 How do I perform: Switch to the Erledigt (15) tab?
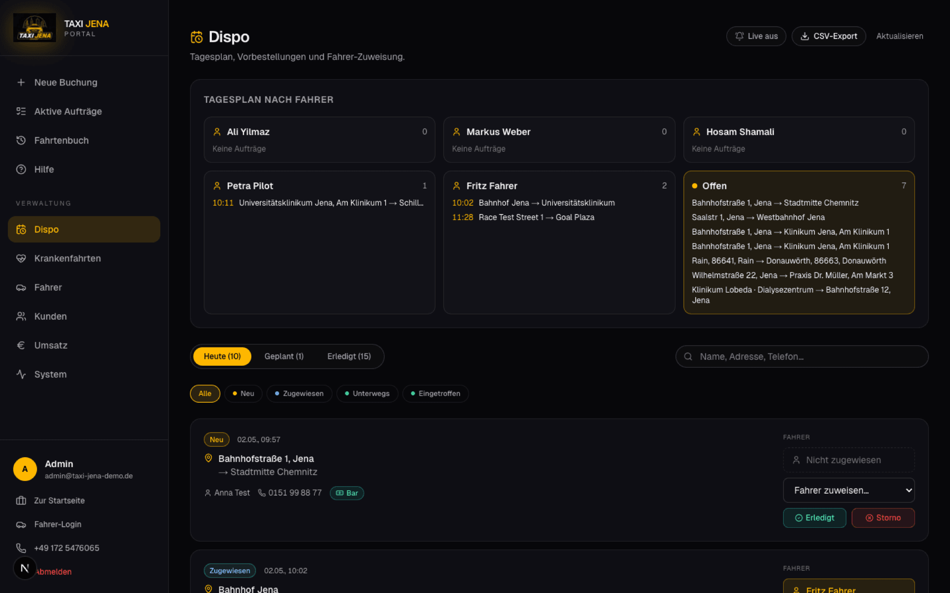click(349, 356)
